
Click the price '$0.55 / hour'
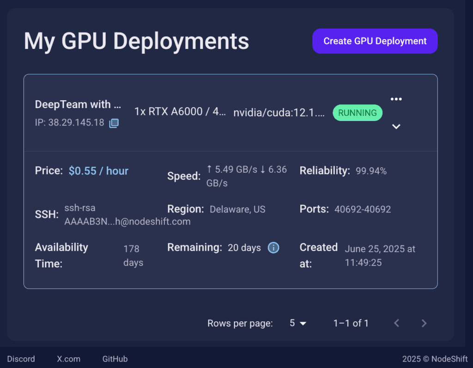(x=98, y=171)
